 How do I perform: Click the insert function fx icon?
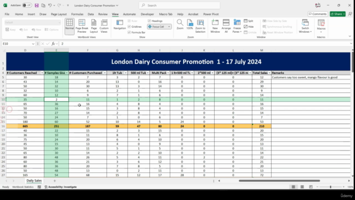pos(53,43)
